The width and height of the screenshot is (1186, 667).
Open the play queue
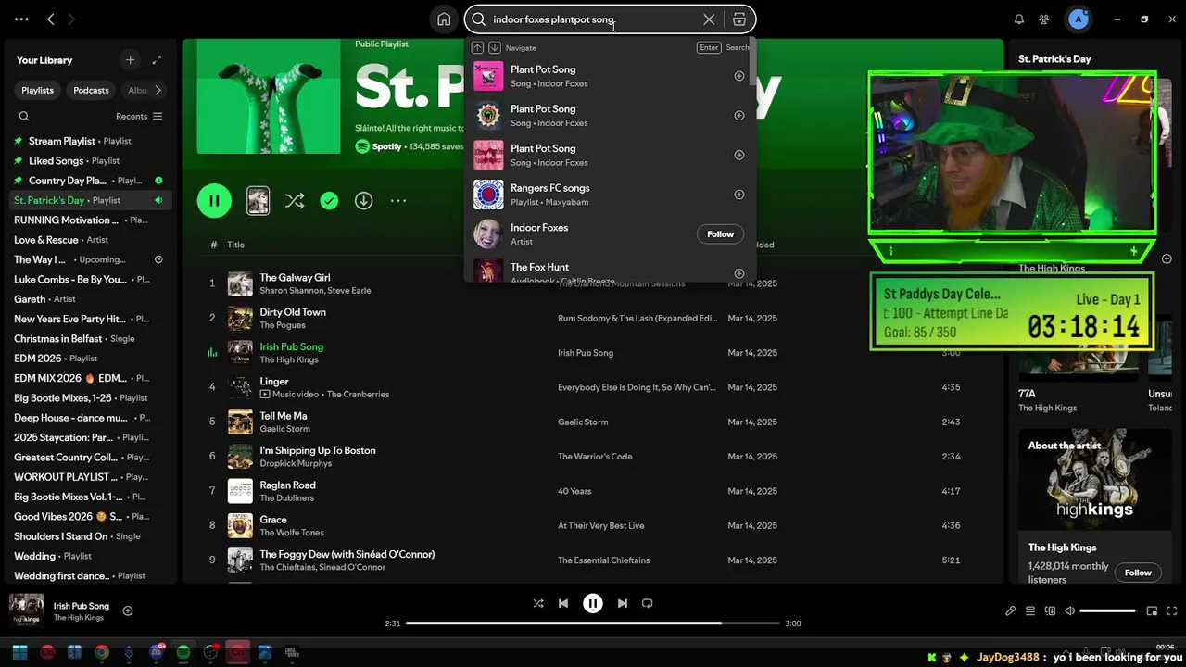1030,610
